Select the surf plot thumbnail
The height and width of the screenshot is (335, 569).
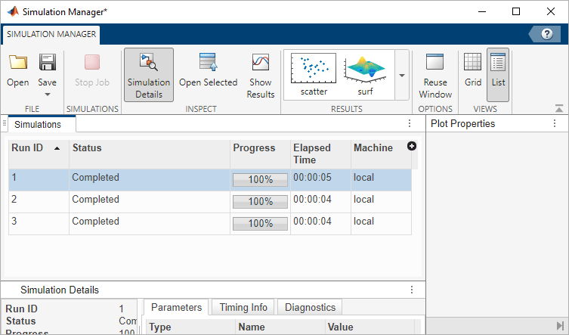365,74
